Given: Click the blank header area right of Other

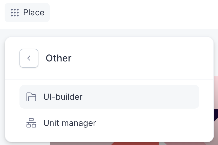Looking at the screenshot, I should pos(141,58).
